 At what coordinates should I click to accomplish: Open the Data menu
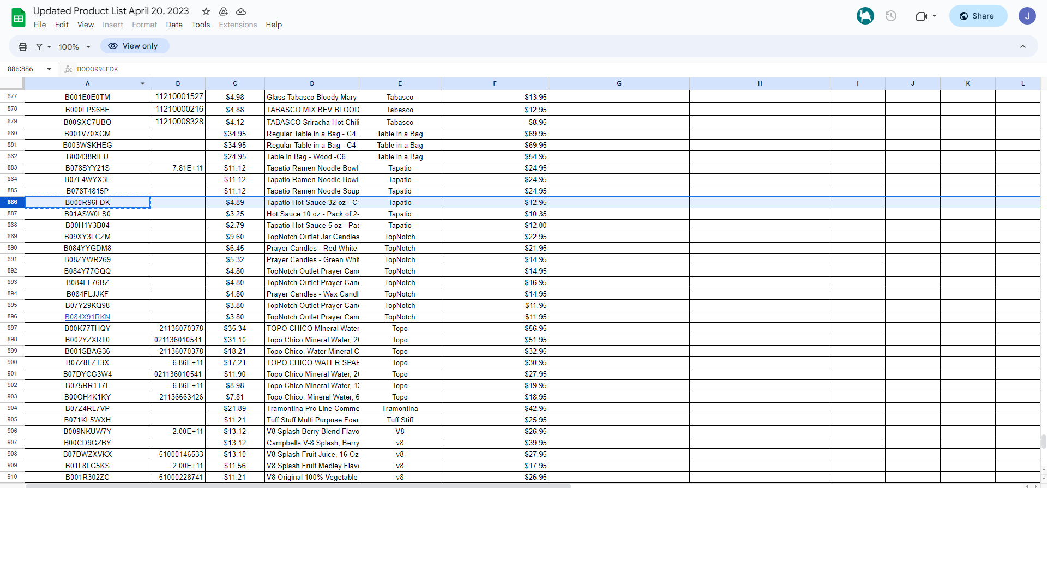pos(174,25)
